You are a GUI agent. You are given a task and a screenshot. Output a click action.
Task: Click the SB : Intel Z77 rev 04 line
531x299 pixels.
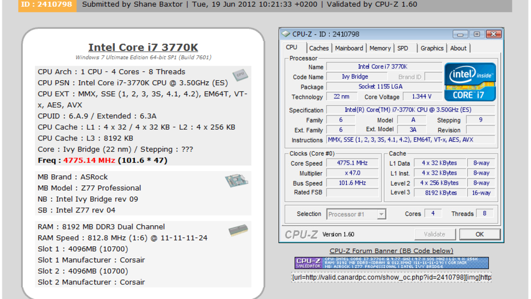[76, 210]
